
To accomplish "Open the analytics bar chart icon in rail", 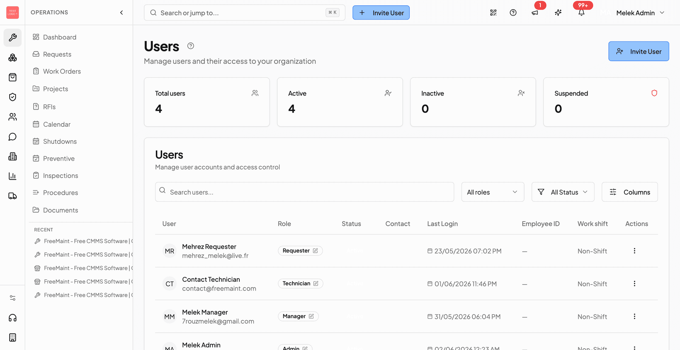I will [x=12, y=176].
